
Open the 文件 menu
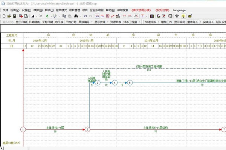click(6, 10)
